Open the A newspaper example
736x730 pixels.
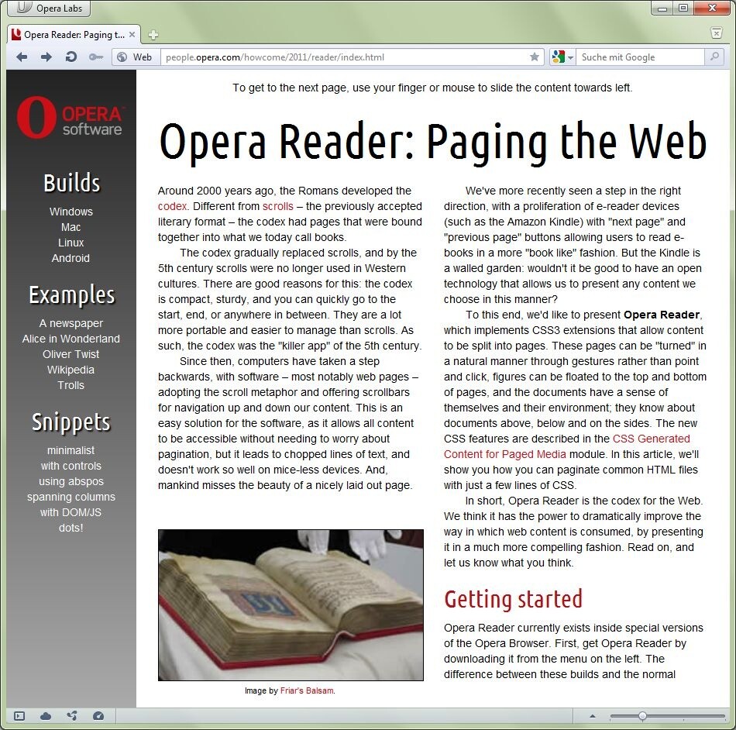tap(71, 323)
